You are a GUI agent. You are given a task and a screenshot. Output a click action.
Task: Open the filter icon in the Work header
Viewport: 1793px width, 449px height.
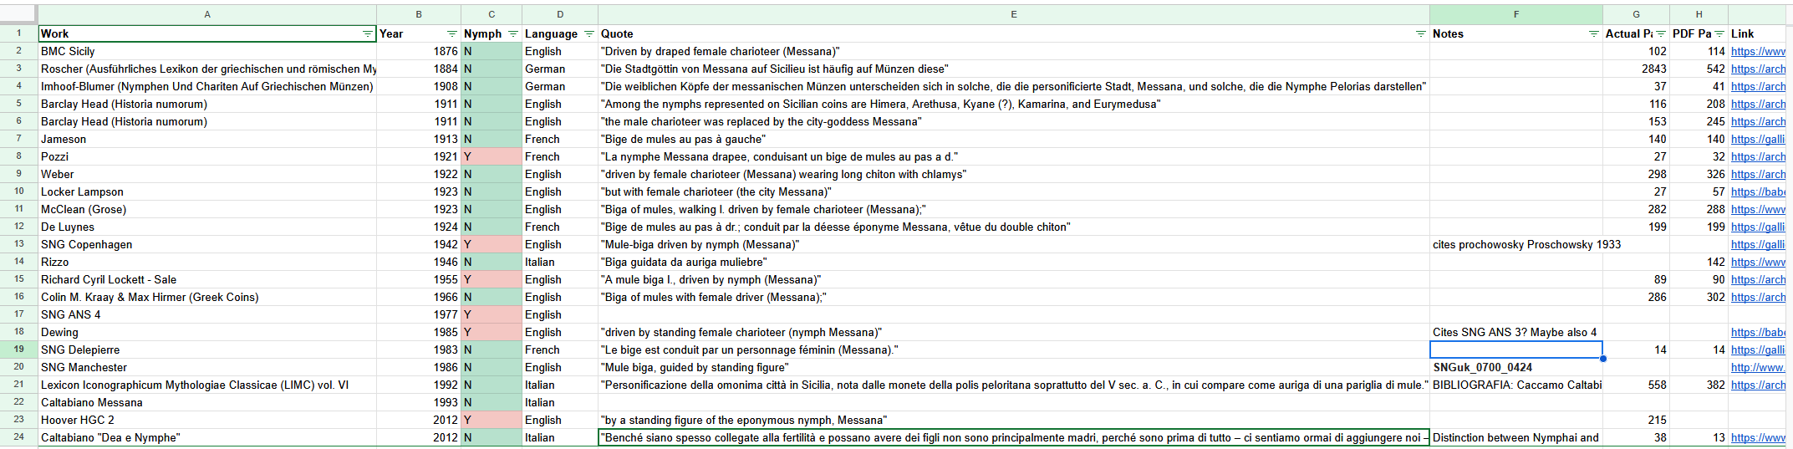(x=367, y=34)
